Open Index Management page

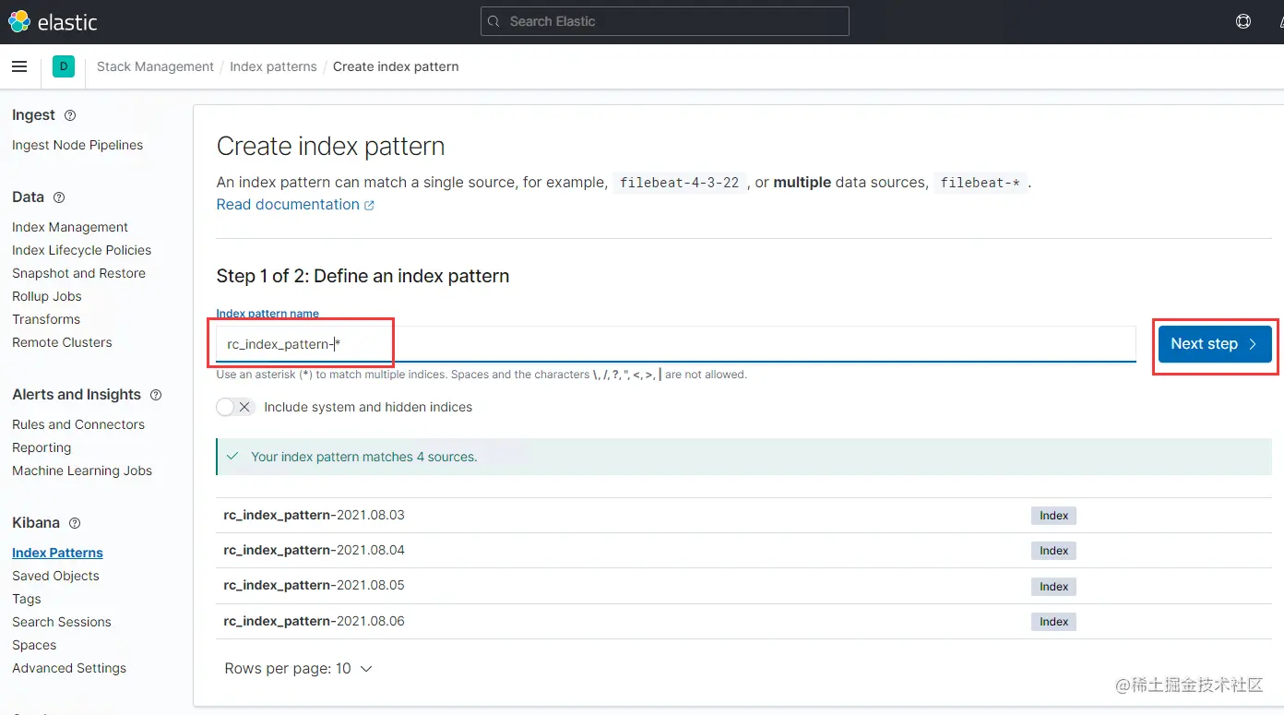tap(70, 227)
